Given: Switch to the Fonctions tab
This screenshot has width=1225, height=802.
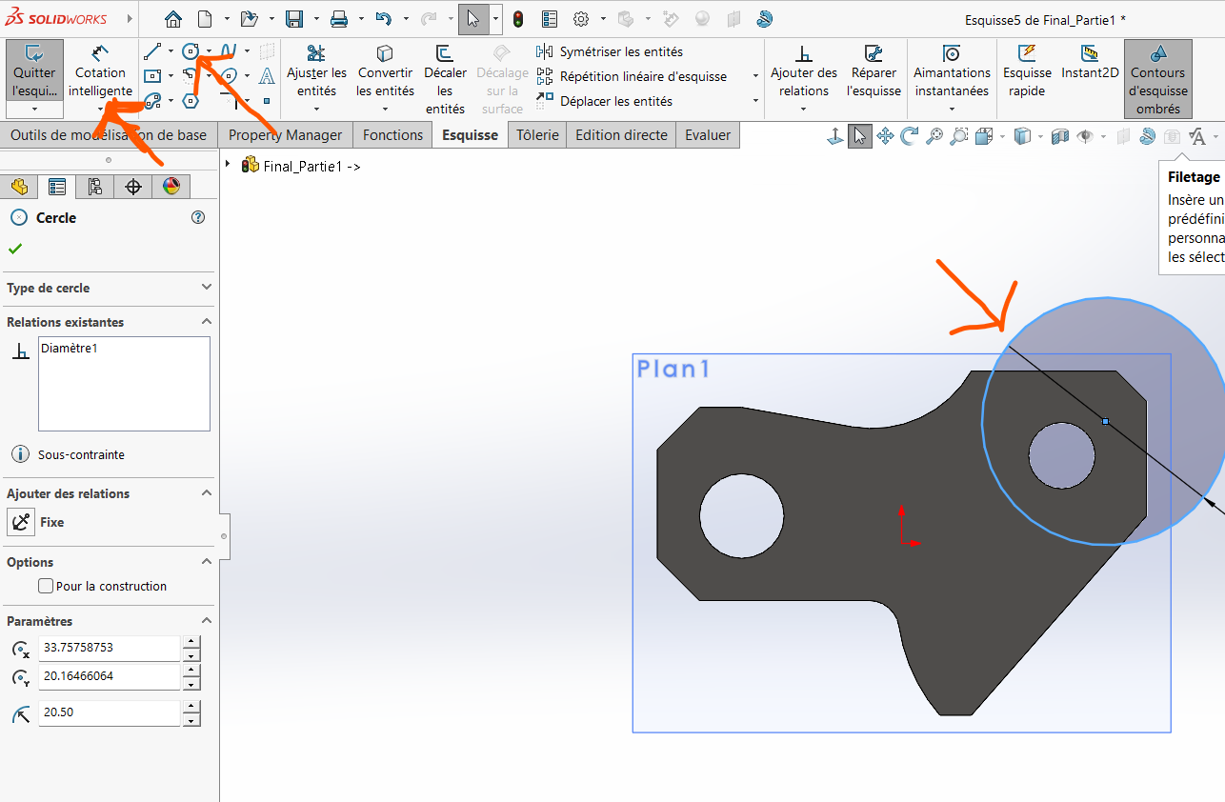Looking at the screenshot, I should click(x=392, y=135).
